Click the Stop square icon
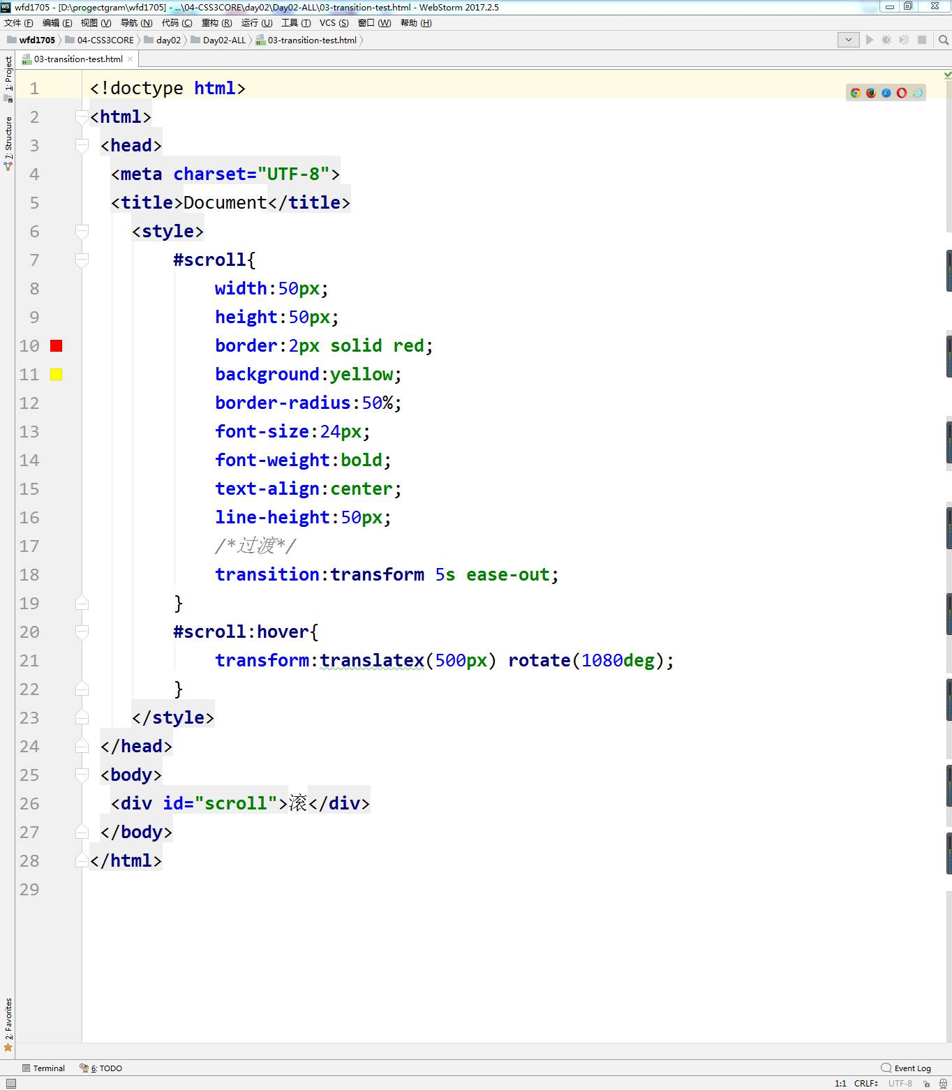Screen dimensions: 952x1090 point(921,40)
